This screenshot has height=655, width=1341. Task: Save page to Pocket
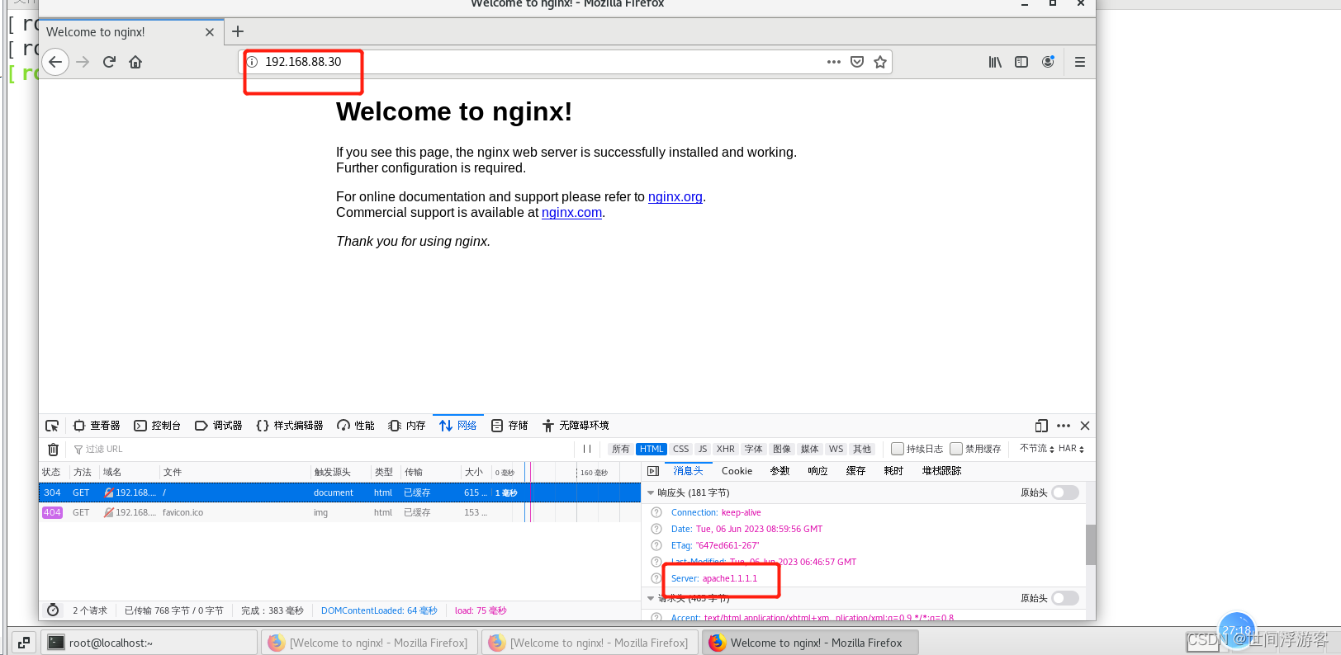point(857,62)
